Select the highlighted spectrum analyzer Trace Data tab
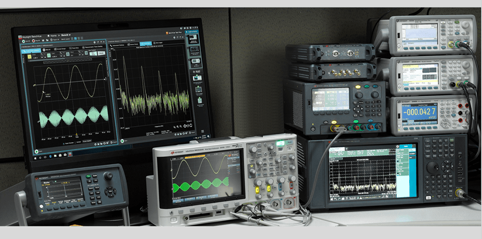The width and height of the screenshot is (482, 239). point(146,44)
